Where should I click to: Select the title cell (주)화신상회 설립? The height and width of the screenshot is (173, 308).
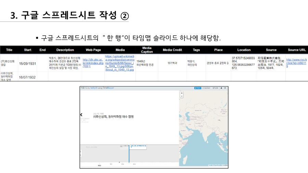[9, 63]
